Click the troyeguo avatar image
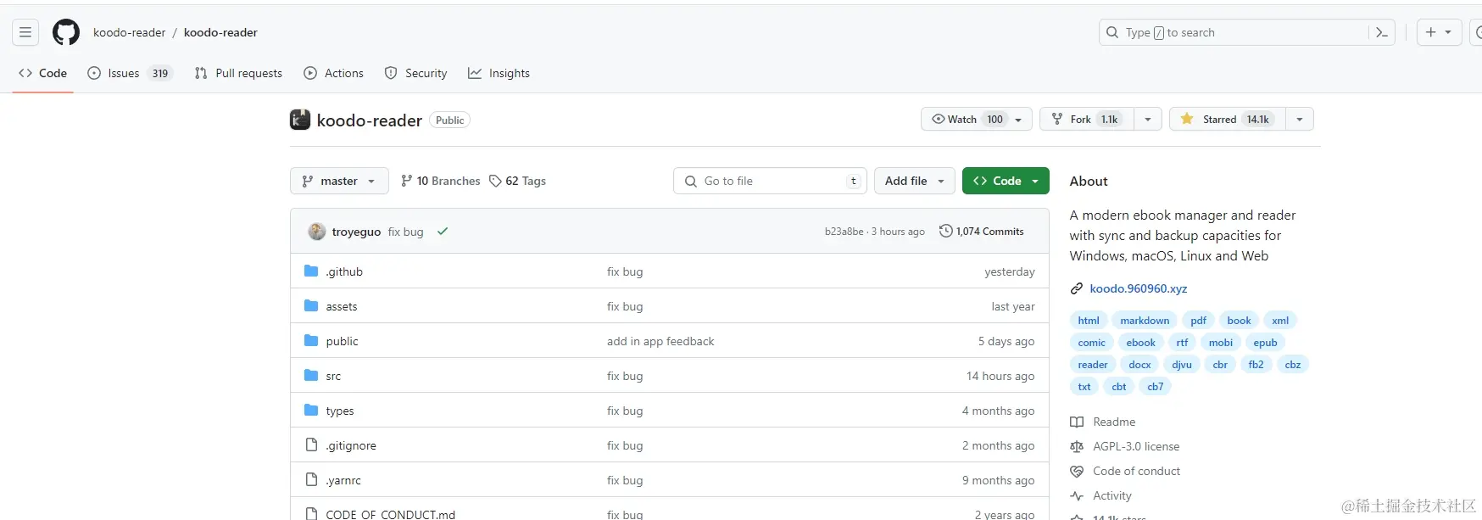 click(x=317, y=232)
